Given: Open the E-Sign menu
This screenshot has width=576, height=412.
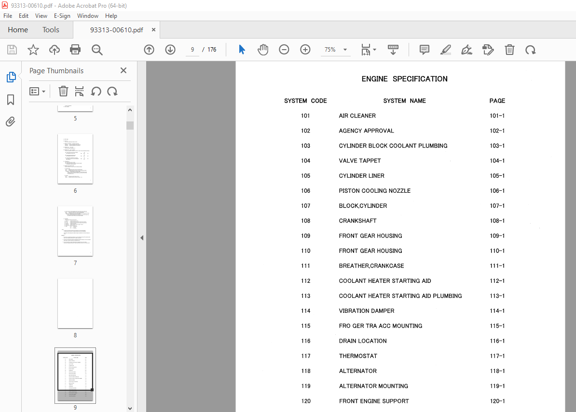Looking at the screenshot, I should [x=62, y=16].
